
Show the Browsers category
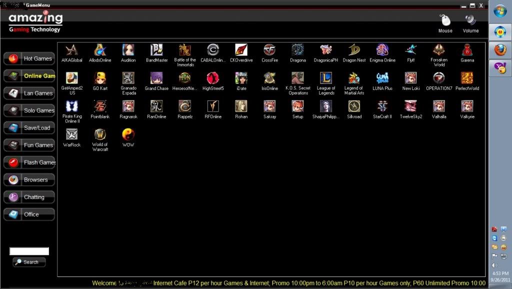(29, 180)
